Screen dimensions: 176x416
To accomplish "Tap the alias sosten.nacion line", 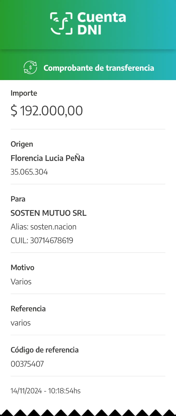I will pos(44,227).
